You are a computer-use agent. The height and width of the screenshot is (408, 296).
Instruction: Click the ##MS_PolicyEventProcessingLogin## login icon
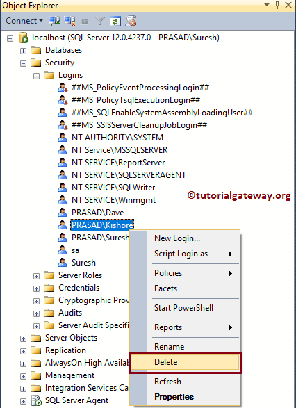[x=63, y=88]
